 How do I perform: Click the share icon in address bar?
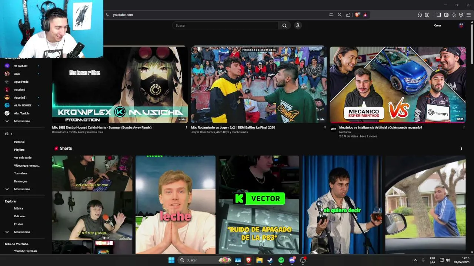348,15
